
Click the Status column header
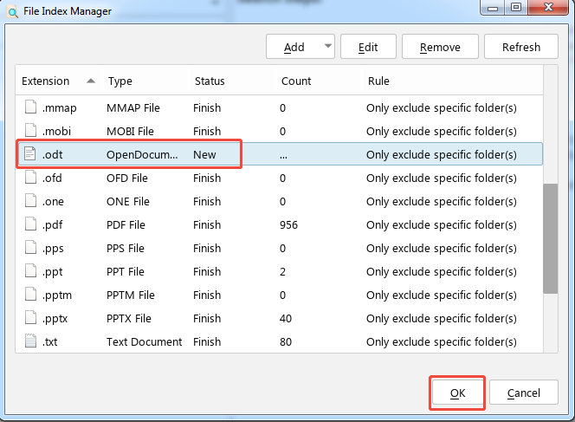point(210,81)
